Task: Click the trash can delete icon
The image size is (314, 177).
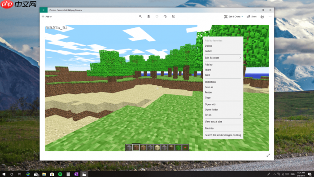Action: (x=148, y=17)
